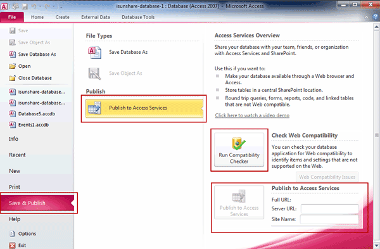Click the Web Compatibility Issues button
The height and width of the screenshot is (249, 380).
click(x=327, y=177)
